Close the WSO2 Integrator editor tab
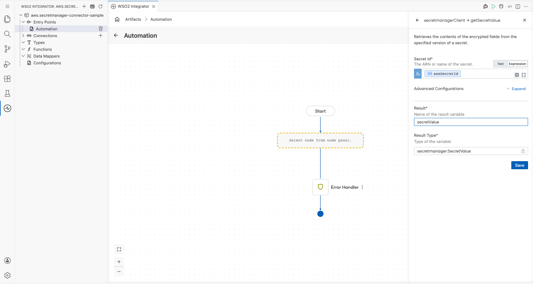The height and width of the screenshot is (284, 533). (x=154, y=6)
